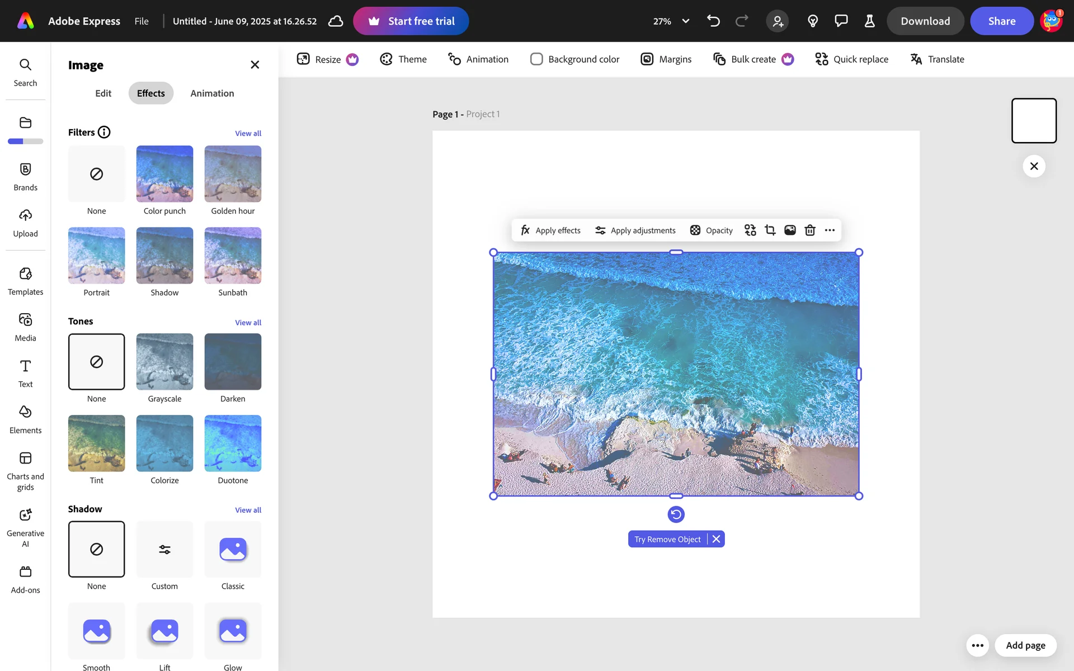
Task: Open the comments speech bubble icon
Action: point(841,21)
